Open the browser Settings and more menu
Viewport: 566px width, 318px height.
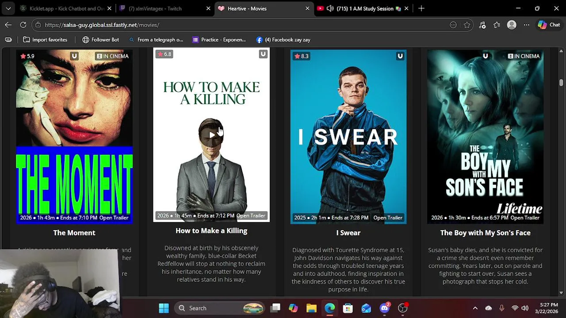pyautogui.click(x=526, y=25)
